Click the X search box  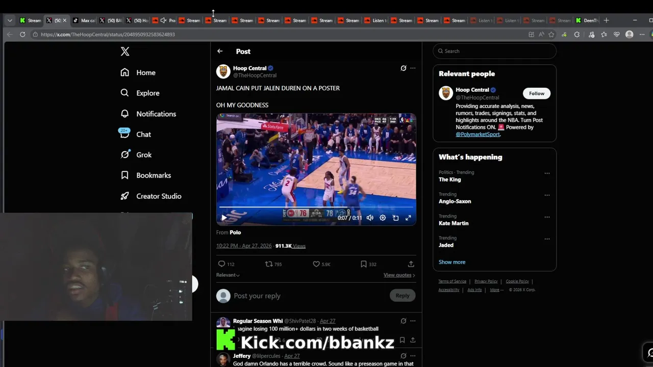[494, 51]
